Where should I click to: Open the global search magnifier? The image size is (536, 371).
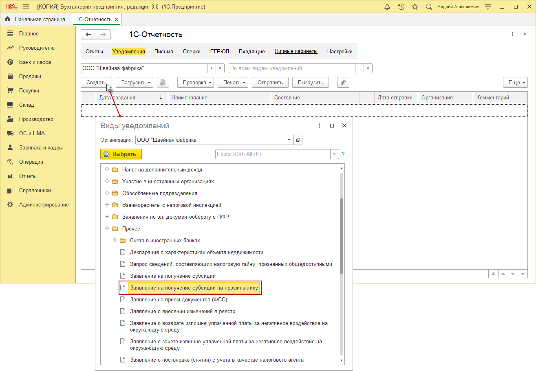coord(429,7)
